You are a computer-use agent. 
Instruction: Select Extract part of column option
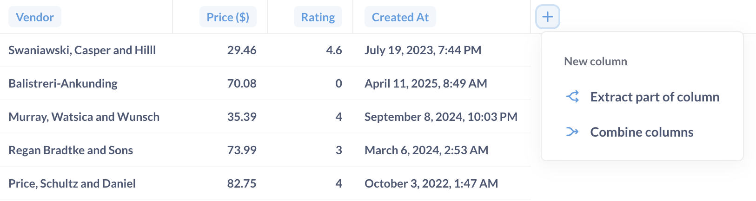click(x=654, y=97)
